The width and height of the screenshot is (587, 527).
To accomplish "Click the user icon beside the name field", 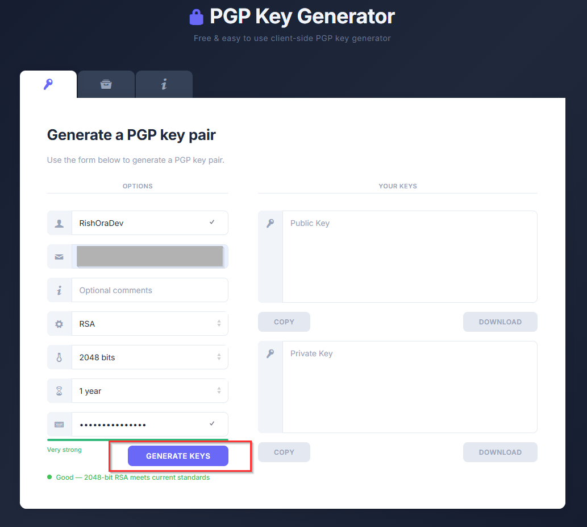I will click(59, 223).
